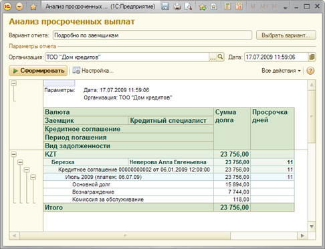Select the Итого row label
The height and width of the screenshot is (249, 325).
pyautogui.click(x=128, y=208)
